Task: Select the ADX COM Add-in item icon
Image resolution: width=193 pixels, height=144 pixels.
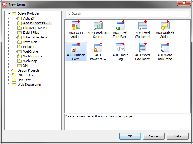Action: pyautogui.click(x=76, y=25)
